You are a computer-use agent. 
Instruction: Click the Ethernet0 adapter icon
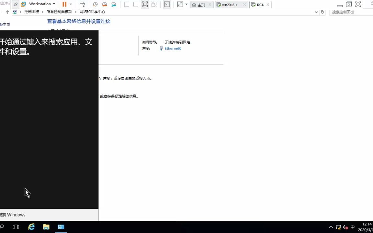click(x=161, y=48)
